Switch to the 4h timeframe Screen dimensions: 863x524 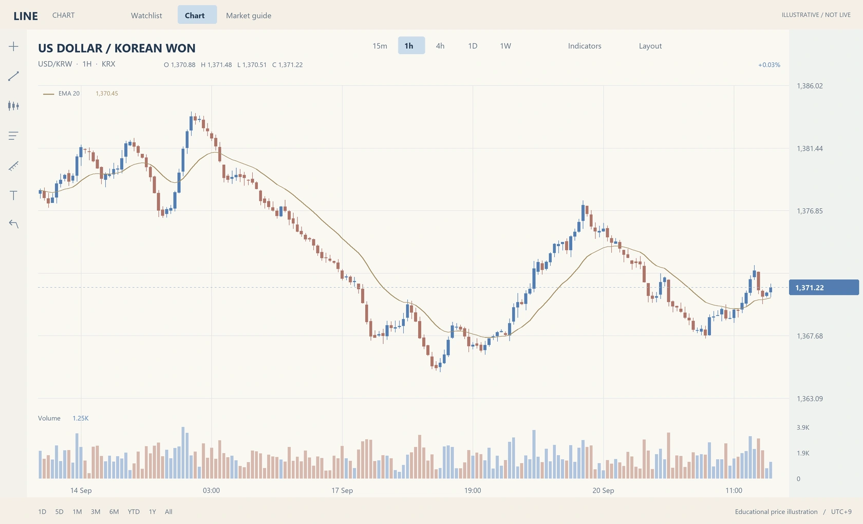coord(440,46)
